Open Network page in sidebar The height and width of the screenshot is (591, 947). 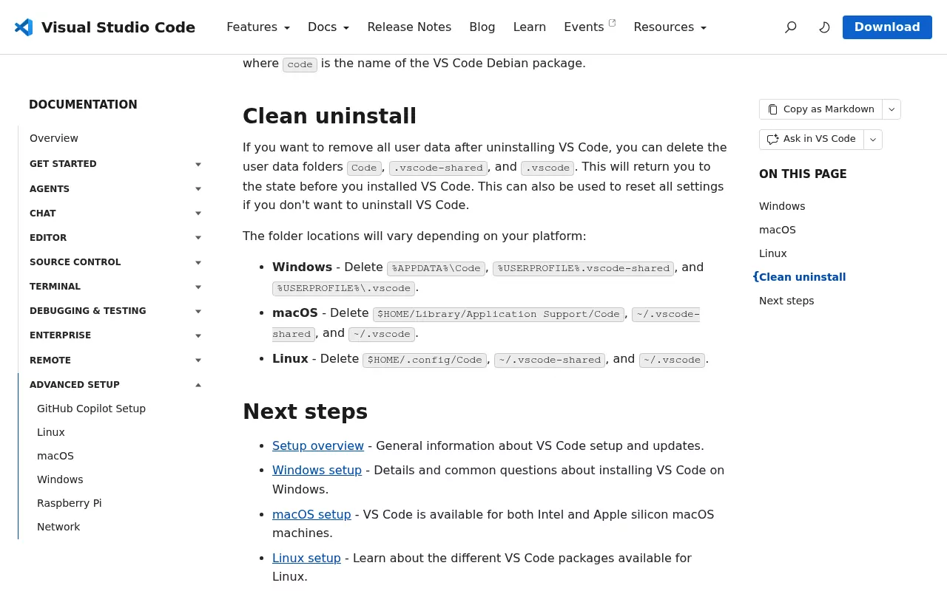(58, 527)
